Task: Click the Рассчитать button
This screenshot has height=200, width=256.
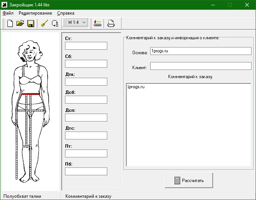Action: [189, 181]
